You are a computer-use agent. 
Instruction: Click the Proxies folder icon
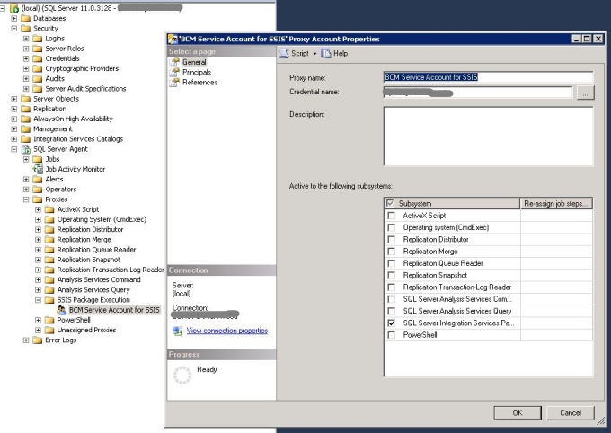pos(38,199)
